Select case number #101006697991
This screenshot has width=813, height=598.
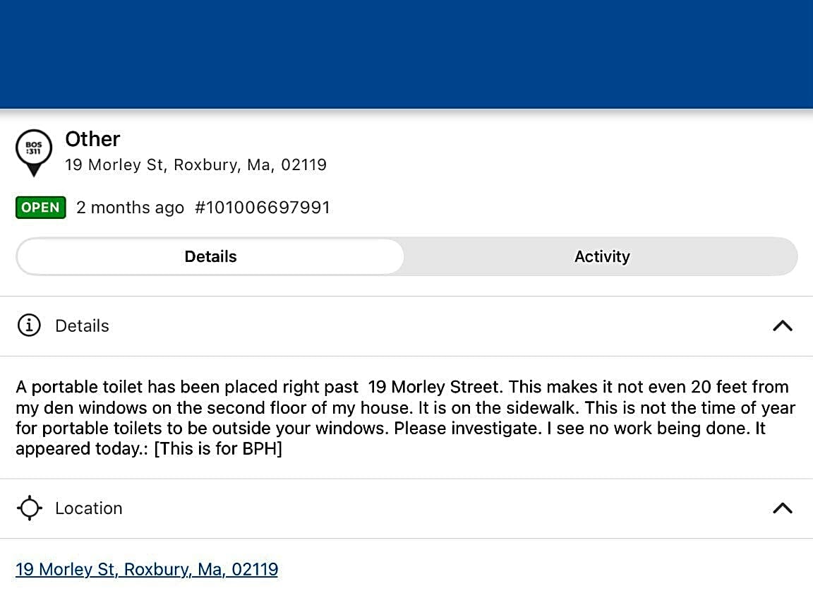(x=263, y=208)
